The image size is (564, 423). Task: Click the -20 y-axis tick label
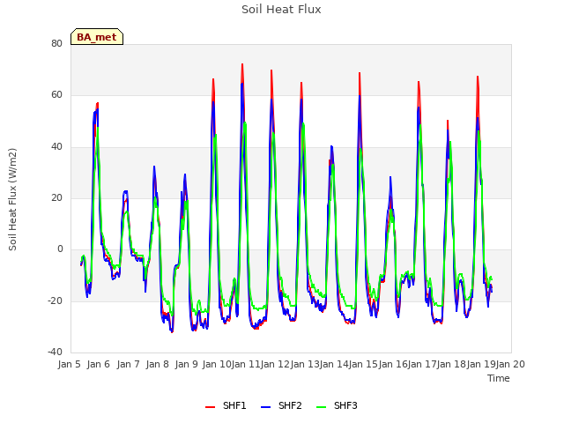click(x=55, y=301)
